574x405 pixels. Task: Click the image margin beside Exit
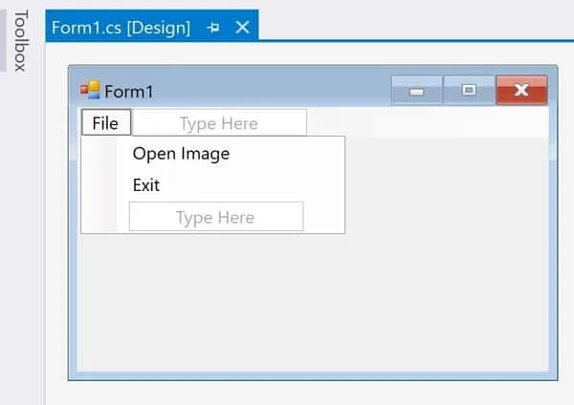click(99, 185)
